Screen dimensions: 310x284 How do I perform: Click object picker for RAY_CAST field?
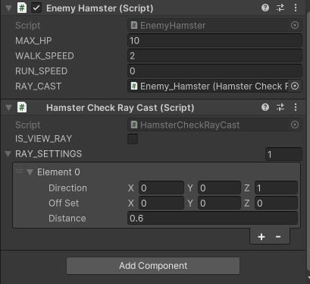(295, 86)
